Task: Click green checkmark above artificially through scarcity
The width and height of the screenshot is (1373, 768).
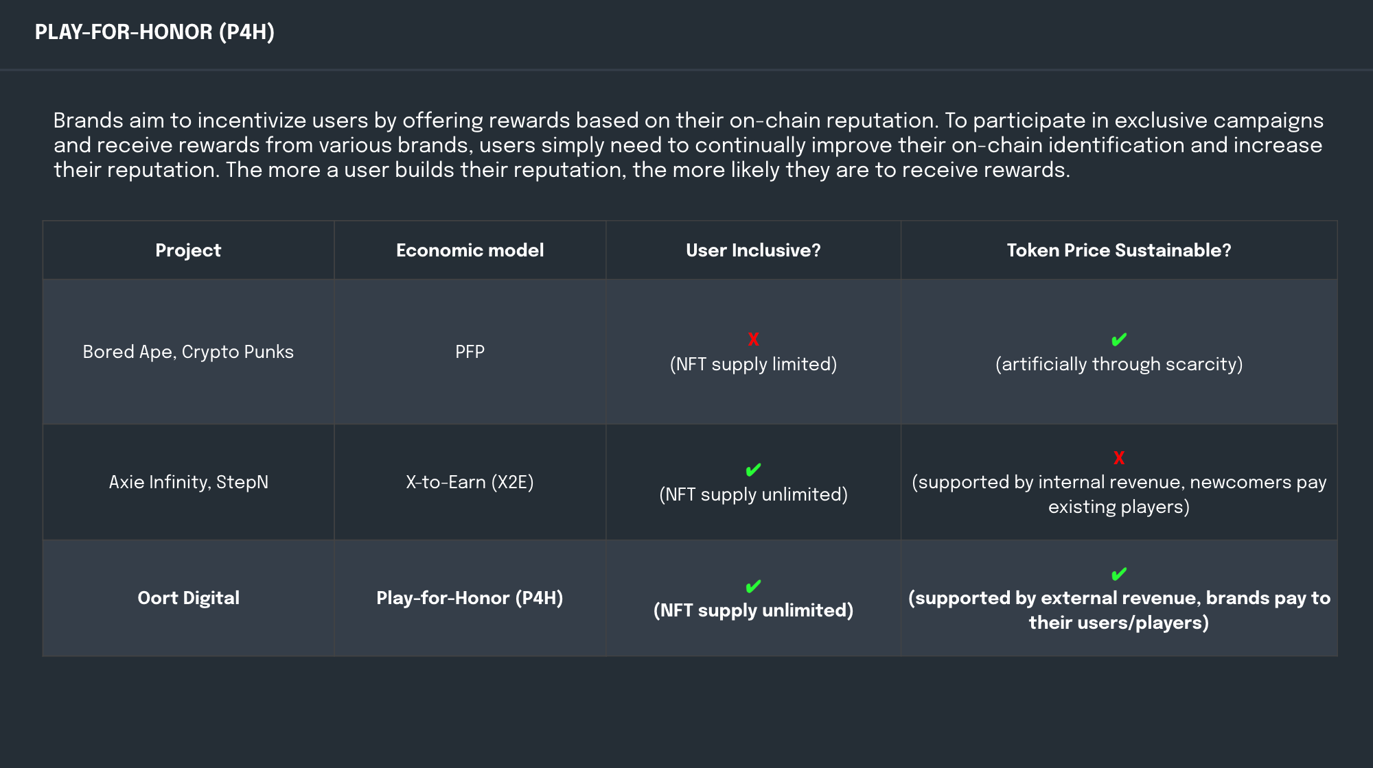Action: pyautogui.click(x=1119, y=339)
